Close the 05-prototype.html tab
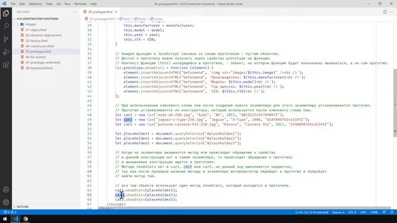Viewport: 397px width, 223px height. [116, 12]
